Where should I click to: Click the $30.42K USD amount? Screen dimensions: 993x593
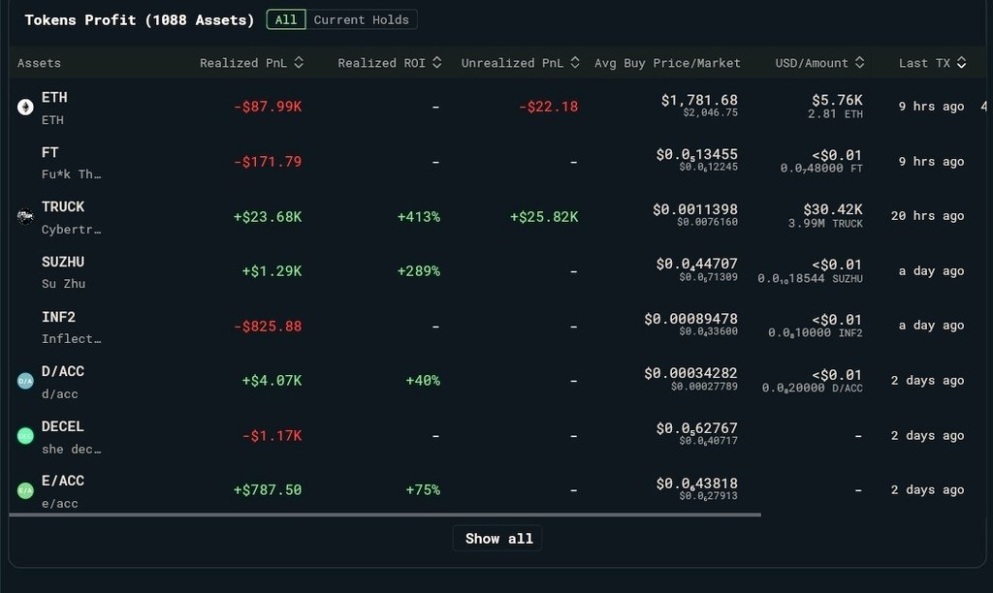pos(833,209)
